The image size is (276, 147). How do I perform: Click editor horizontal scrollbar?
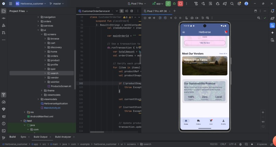[x=97, y=132]
